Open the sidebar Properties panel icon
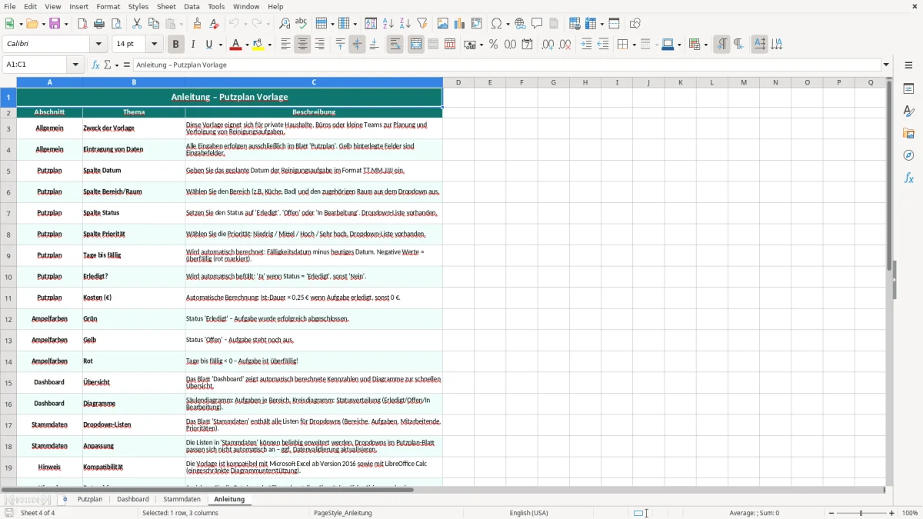The width and height of the screenshot is (923, 519). pyautogui.click(x=908, y=89)
